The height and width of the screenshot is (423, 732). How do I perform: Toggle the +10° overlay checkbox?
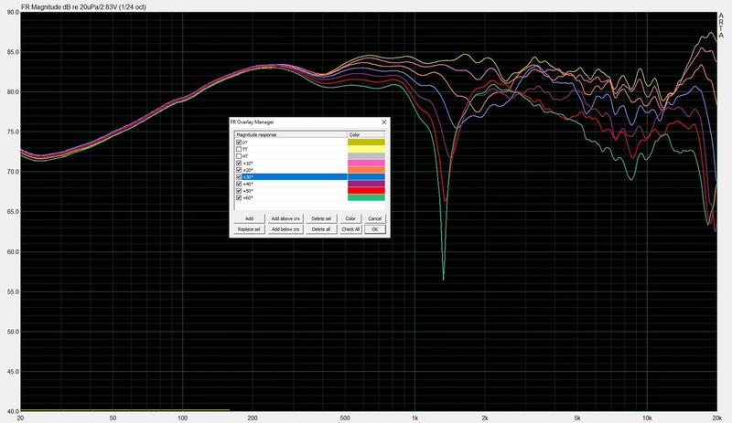tap(239, 163)
